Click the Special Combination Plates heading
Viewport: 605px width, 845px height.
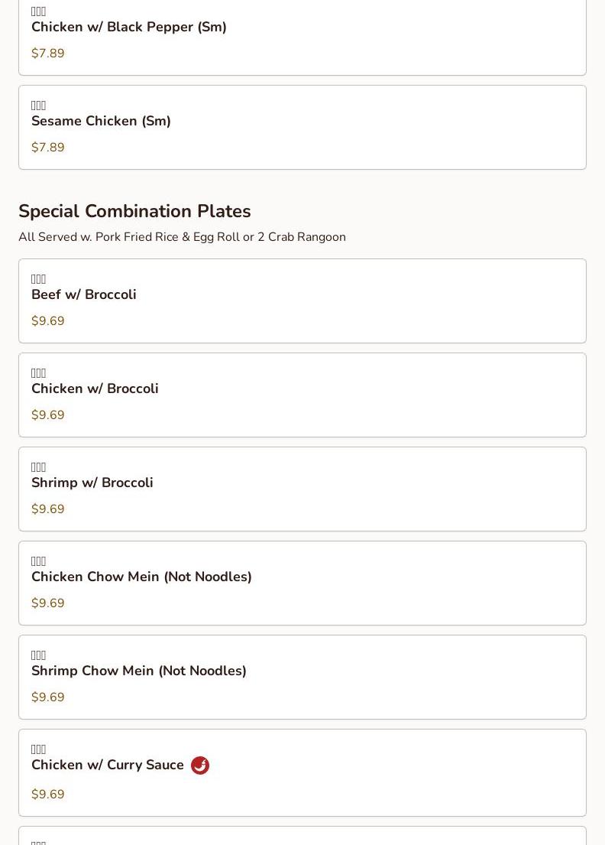[134, 211]
